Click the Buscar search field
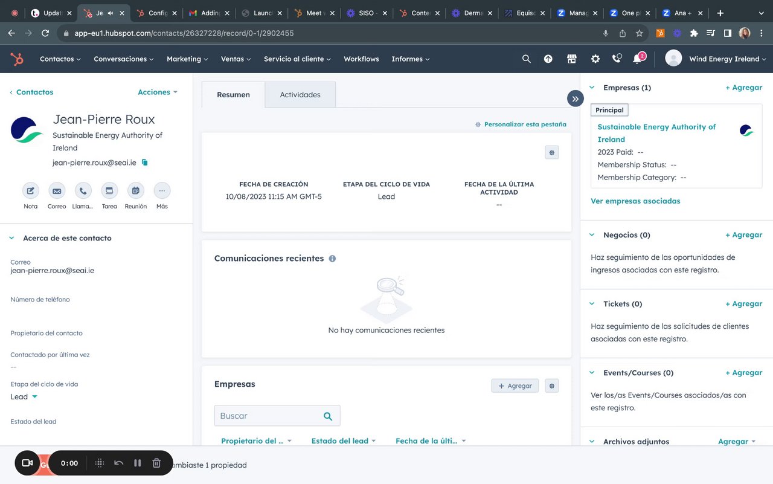Image resolution: width=773 pixels, height=484 pixels. 277,416
